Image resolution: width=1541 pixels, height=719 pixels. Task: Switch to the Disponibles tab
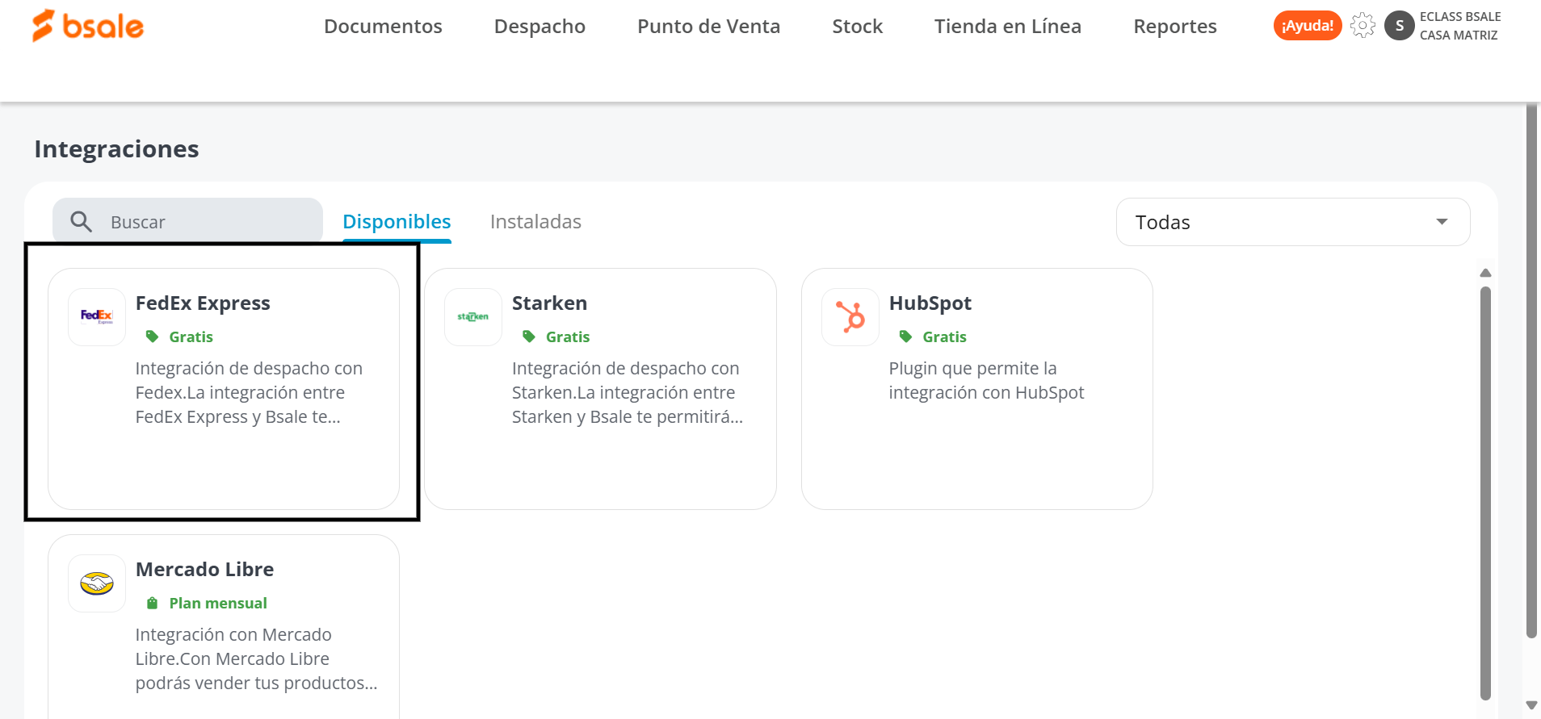point(397,221)
